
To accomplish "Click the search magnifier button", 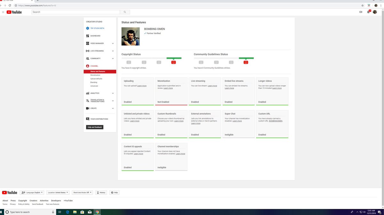I will (125, 12).
